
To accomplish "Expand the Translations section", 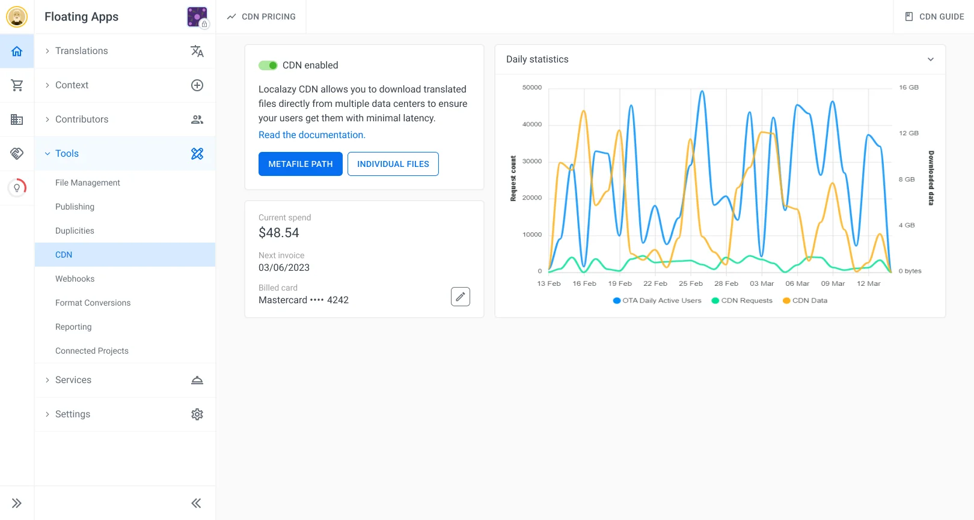I will 82,51.
